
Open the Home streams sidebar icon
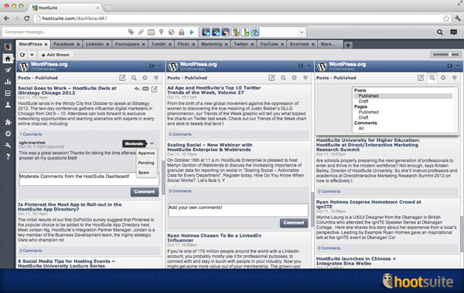8,59
